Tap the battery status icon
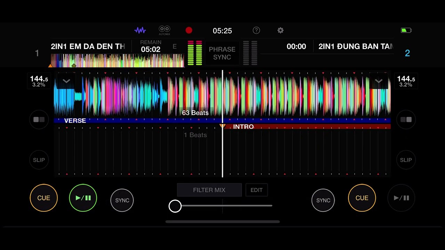 pos(406,31)
